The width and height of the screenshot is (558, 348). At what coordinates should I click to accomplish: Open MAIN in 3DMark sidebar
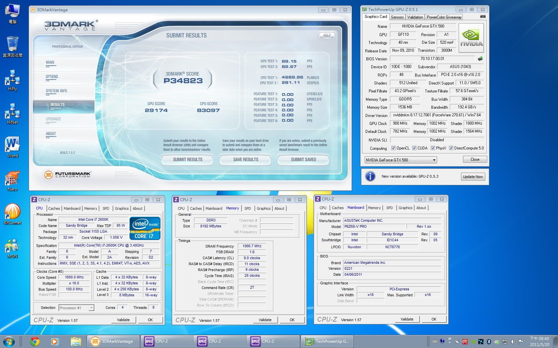tap(50, 62)
